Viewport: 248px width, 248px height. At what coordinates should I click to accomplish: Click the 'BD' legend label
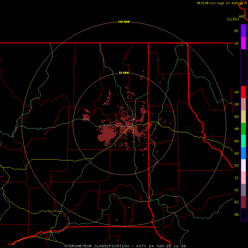[236, 117]
